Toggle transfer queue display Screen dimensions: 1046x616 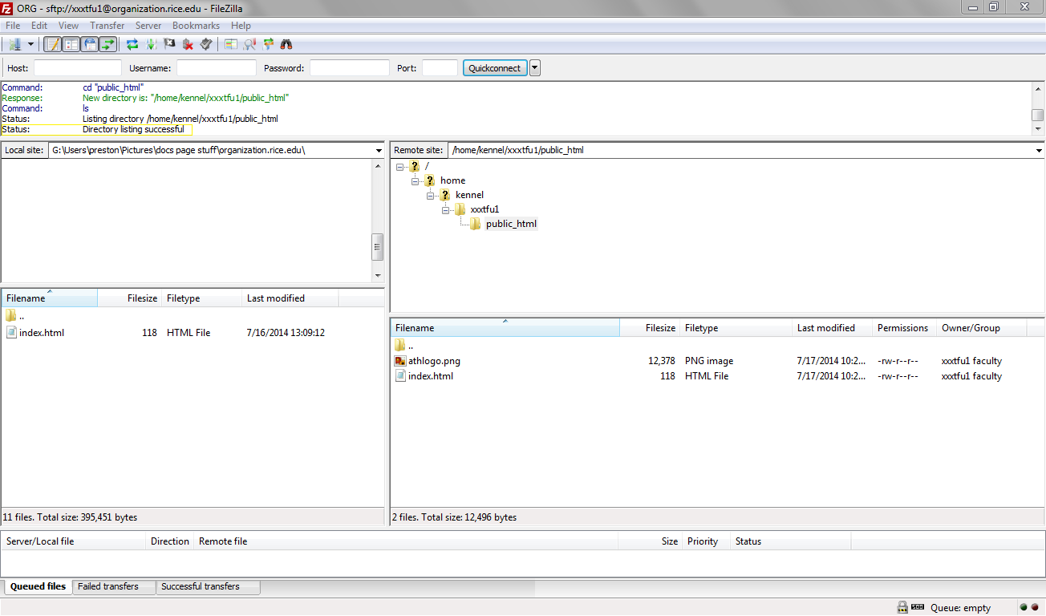[108, 44]
